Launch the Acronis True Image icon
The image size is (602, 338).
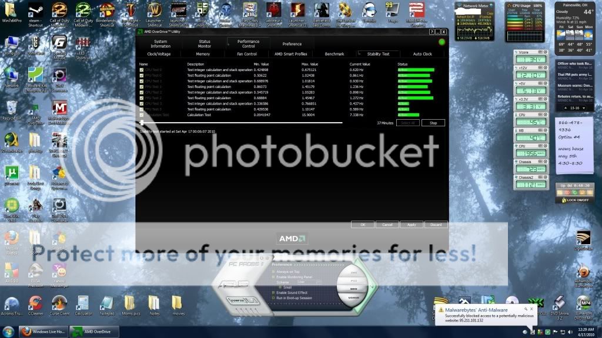(12, 305)
